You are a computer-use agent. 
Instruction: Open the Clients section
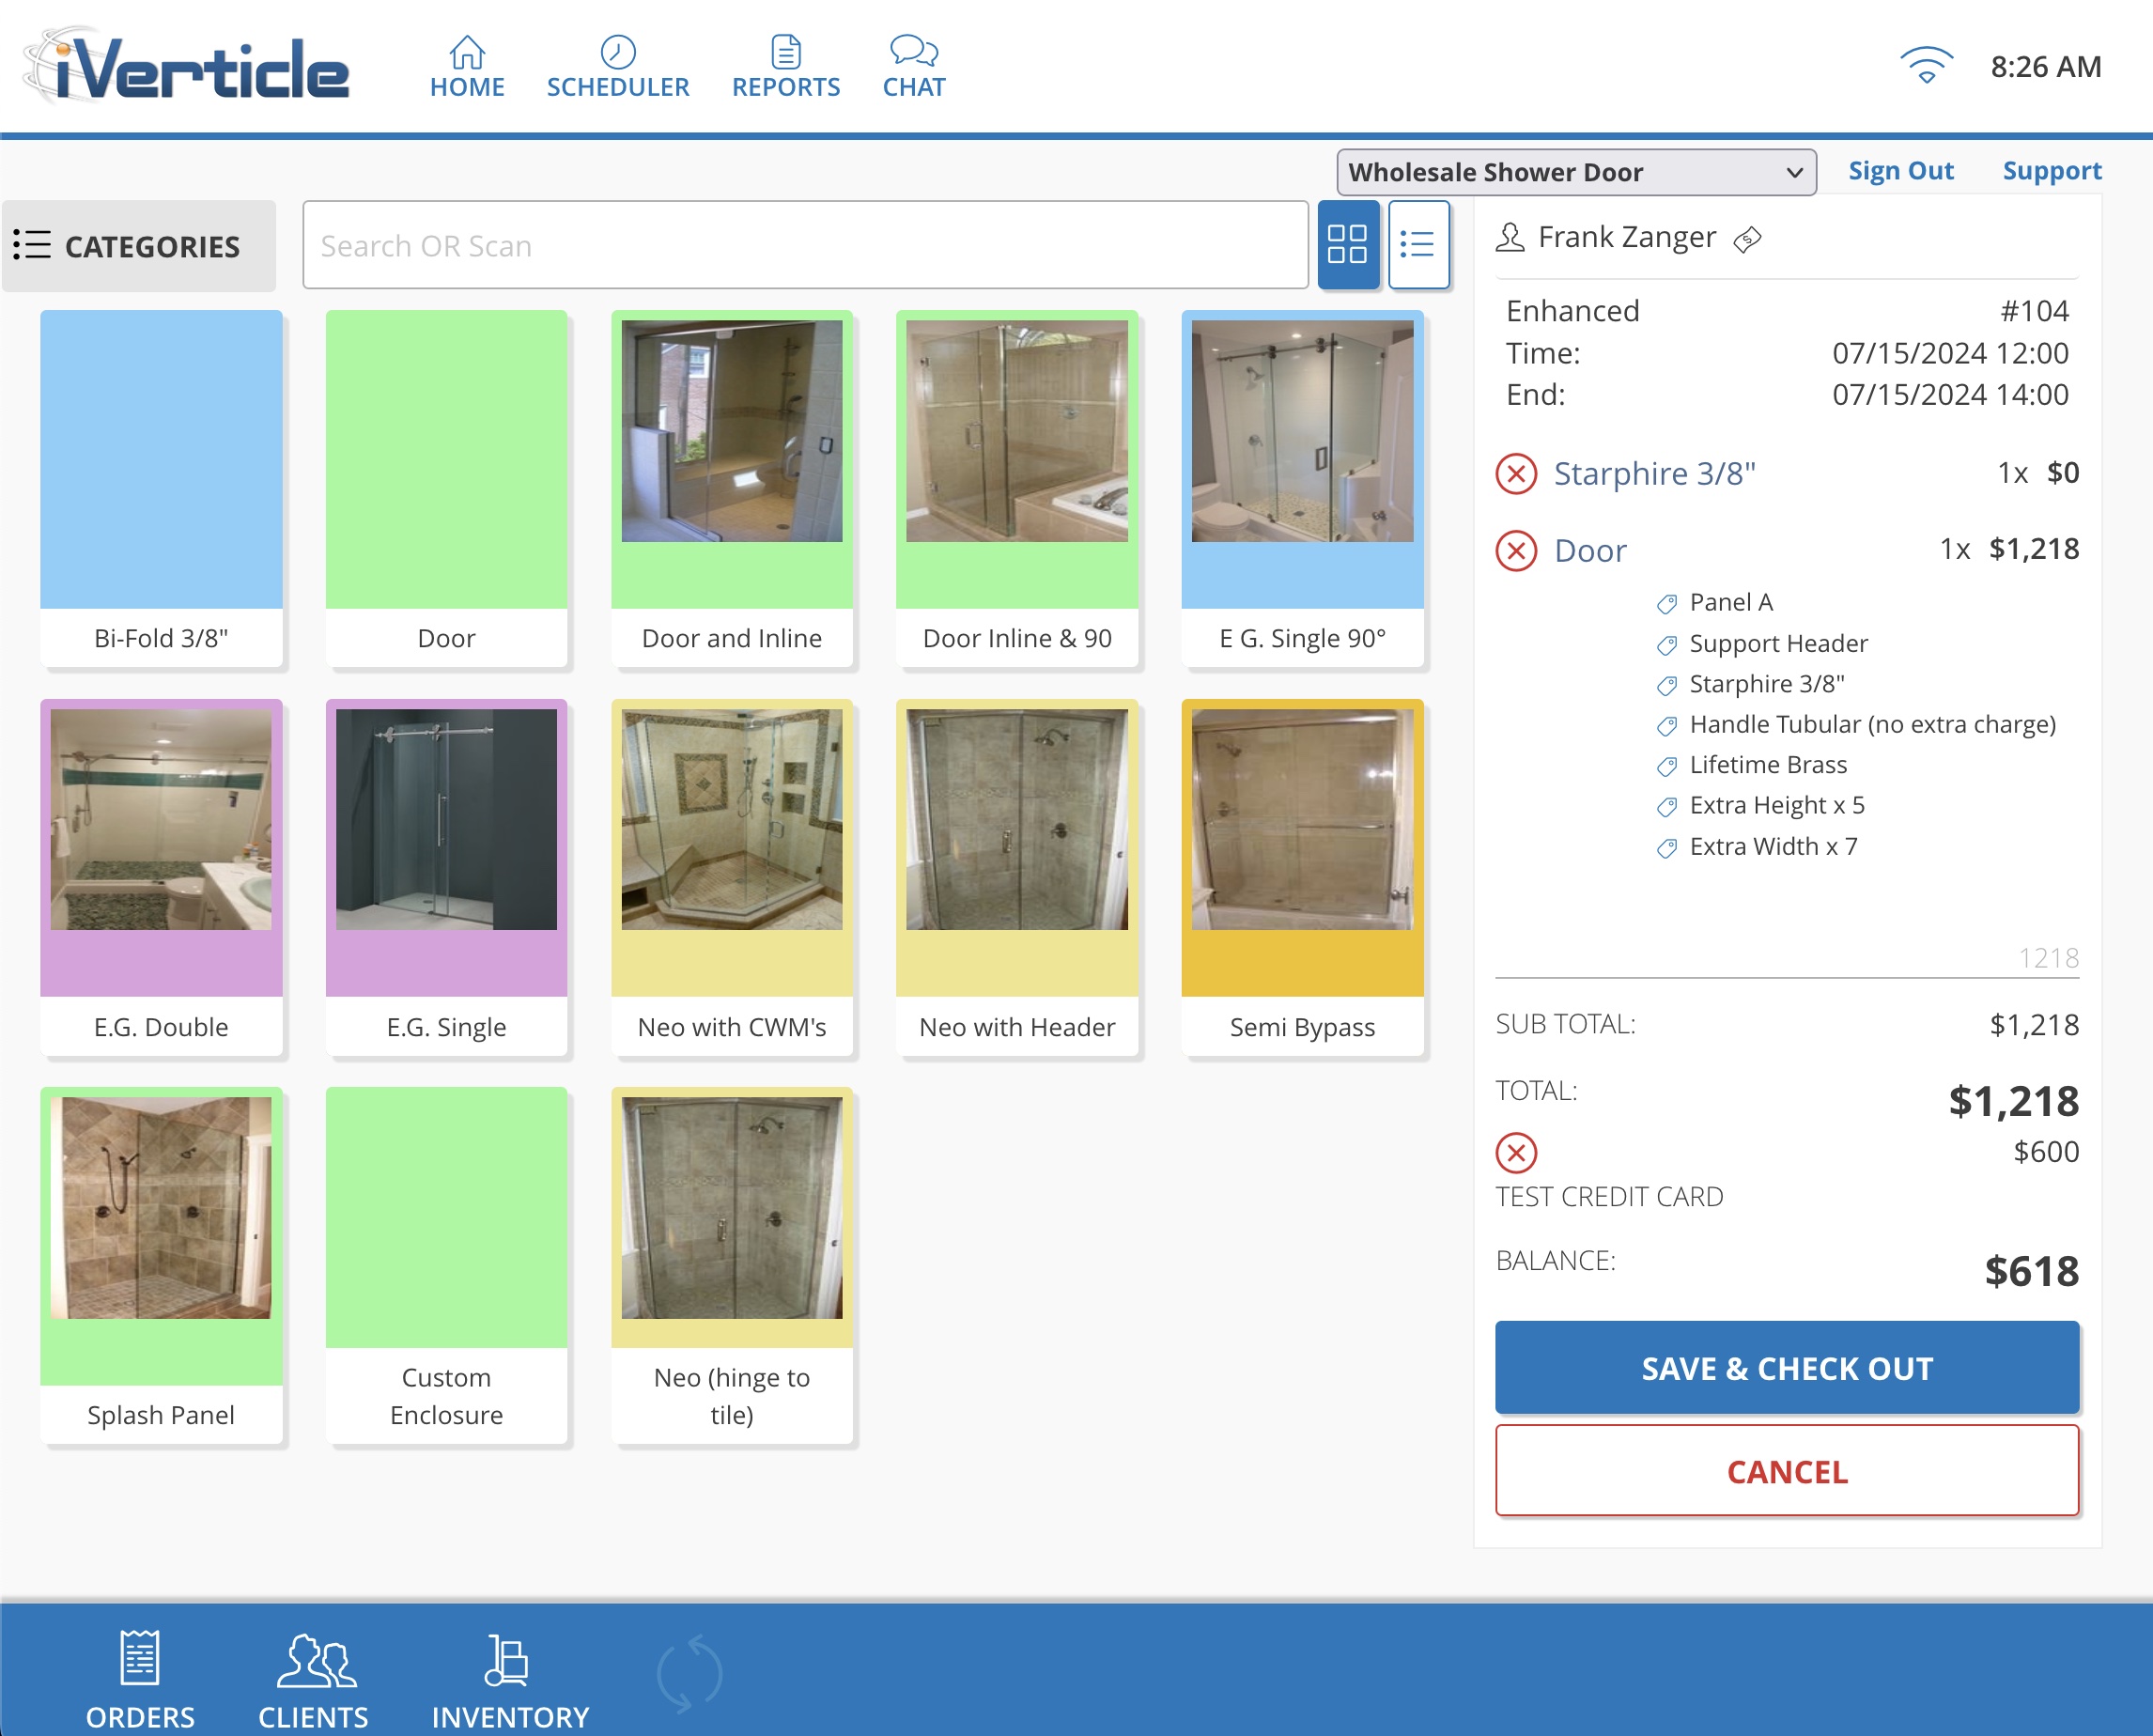click(x=314, y=1680)
